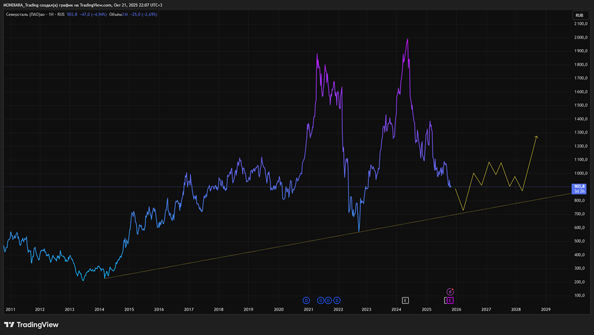This screenshot has width=594, height=335.
Task: Click the 2012 label on time axis
Action: click(x=40, y=310)
